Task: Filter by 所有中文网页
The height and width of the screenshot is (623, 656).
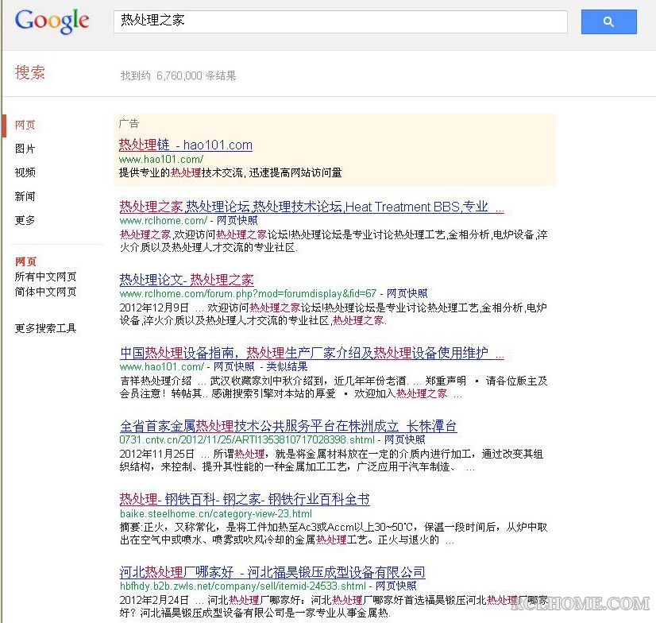Action: coord(45,277)
